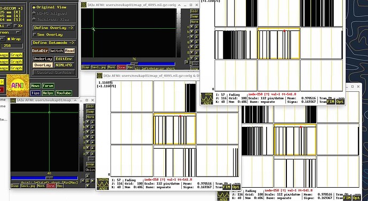Open the FIM menu in the lower-right graph window
The height and width of the screenshot is (201, 368).
pyautogui.click(x=347, y=198)
